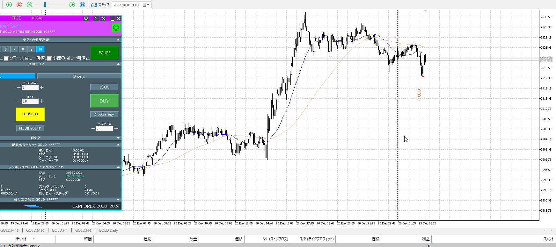The width and height of the screenshot is (556, 247).
Task: Expand the 取引表 section
Action: 118,138
